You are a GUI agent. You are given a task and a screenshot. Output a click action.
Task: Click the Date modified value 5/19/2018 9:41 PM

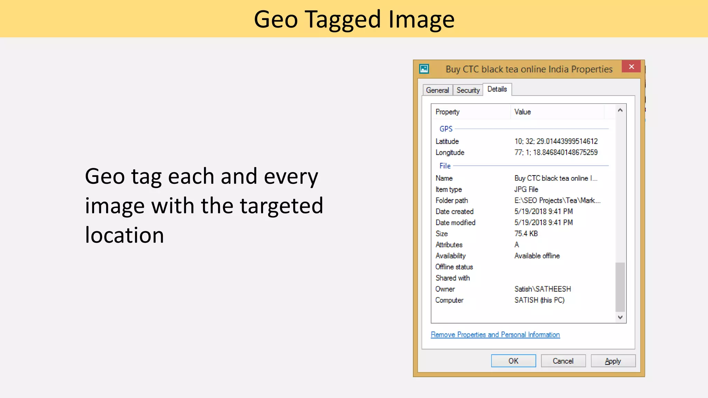(x=543, y=222)
